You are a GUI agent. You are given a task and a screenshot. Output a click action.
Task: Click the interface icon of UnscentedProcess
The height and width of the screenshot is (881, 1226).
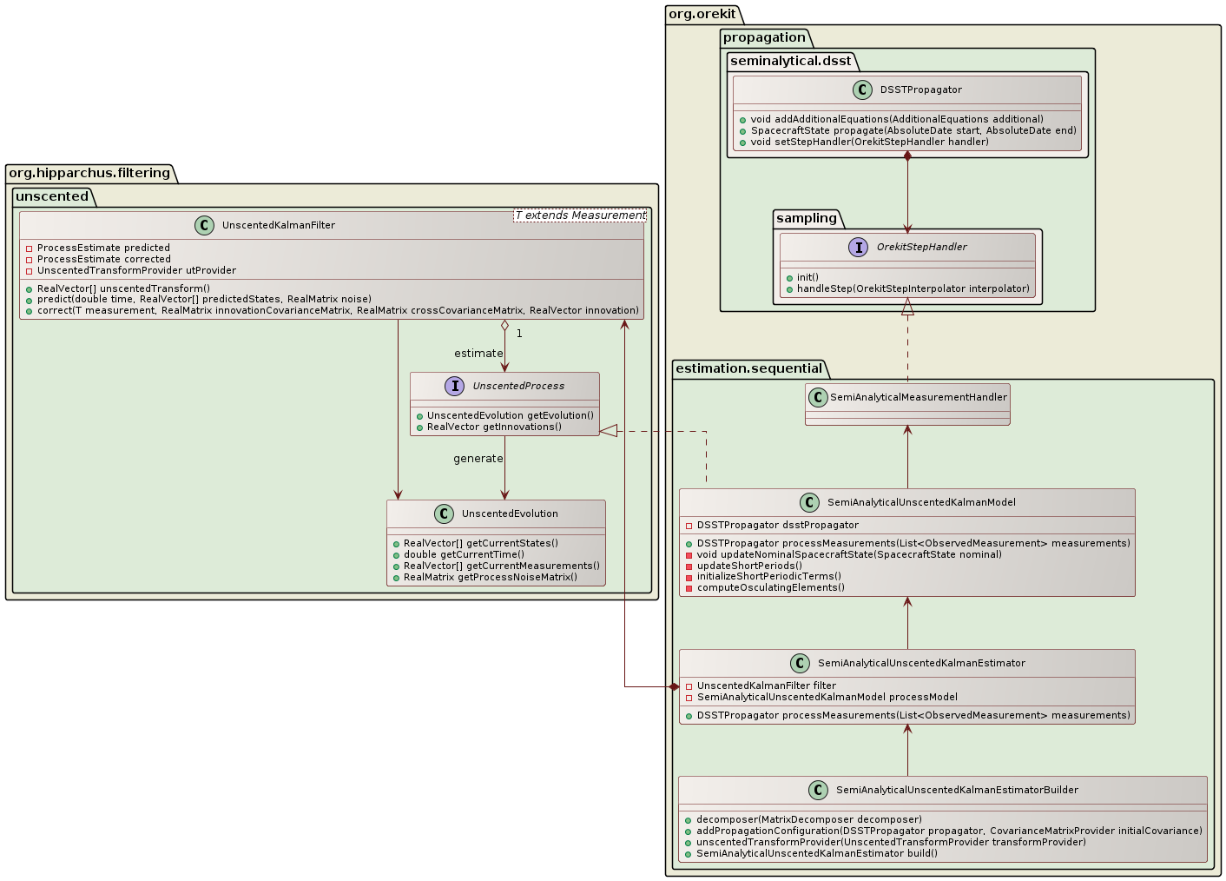pyautogui.click(x=454, y=386)
